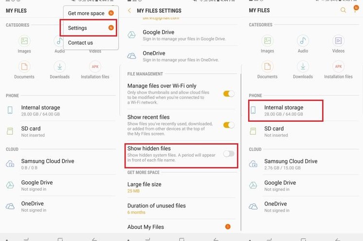Open About My Files

(181, 227)
